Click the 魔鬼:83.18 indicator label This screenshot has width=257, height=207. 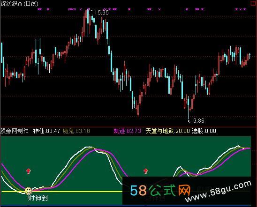click(x=76, y=131)
